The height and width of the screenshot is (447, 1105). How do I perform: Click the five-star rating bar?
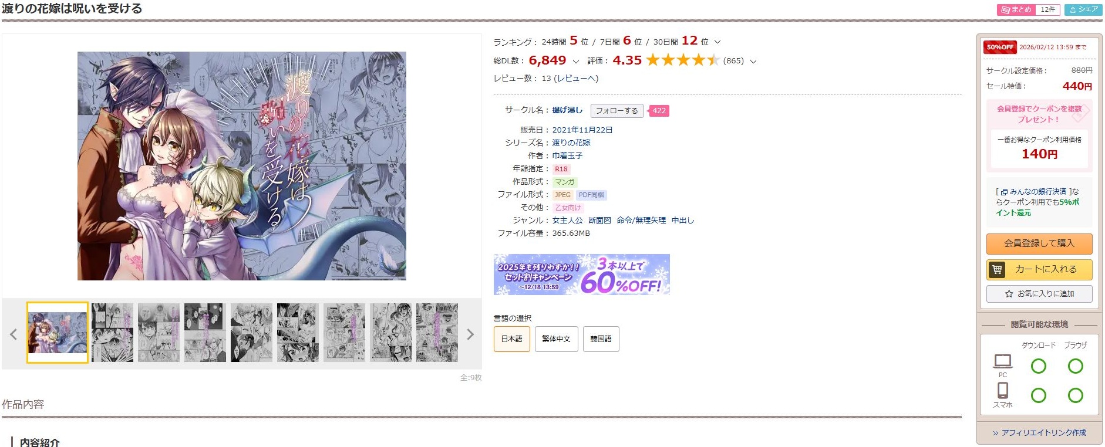point(682,60)
